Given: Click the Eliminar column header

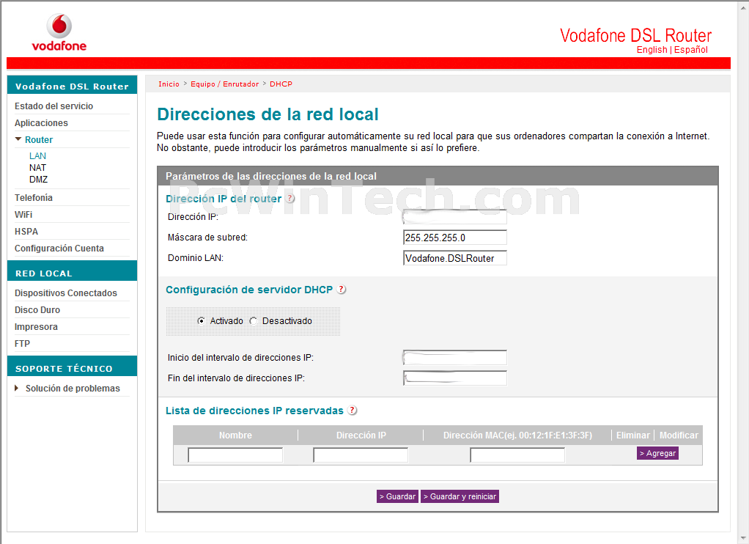Looking at the screenshot, I should 633,435.
